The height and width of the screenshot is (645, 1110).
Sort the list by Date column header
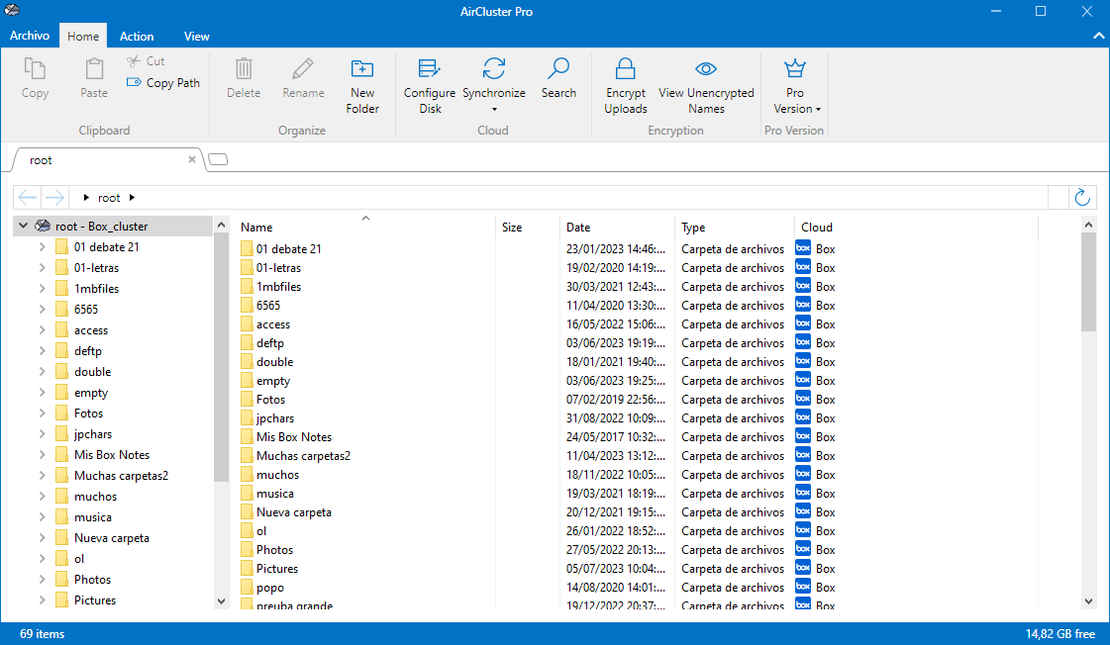tap(578, 228)
